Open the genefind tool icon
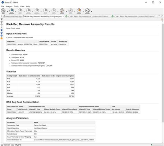 coord(12,11)
